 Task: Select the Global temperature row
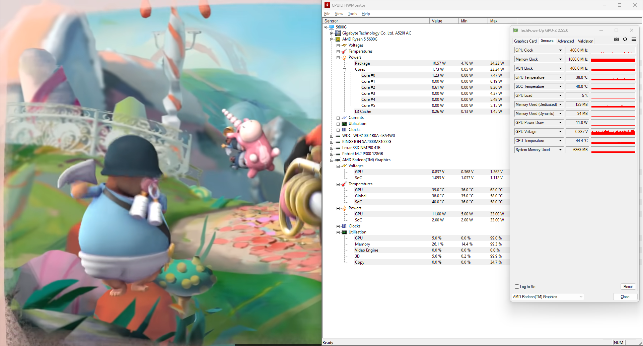pyautogui.click(x=432, y=196)
